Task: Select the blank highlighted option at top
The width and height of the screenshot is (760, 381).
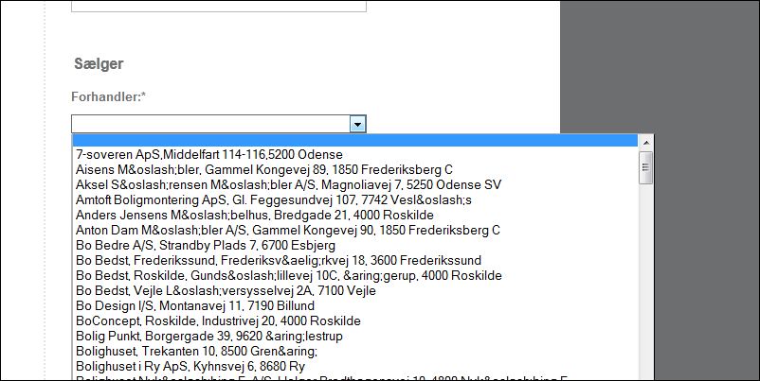Action: pyautogui.click(x=355, y=141)
